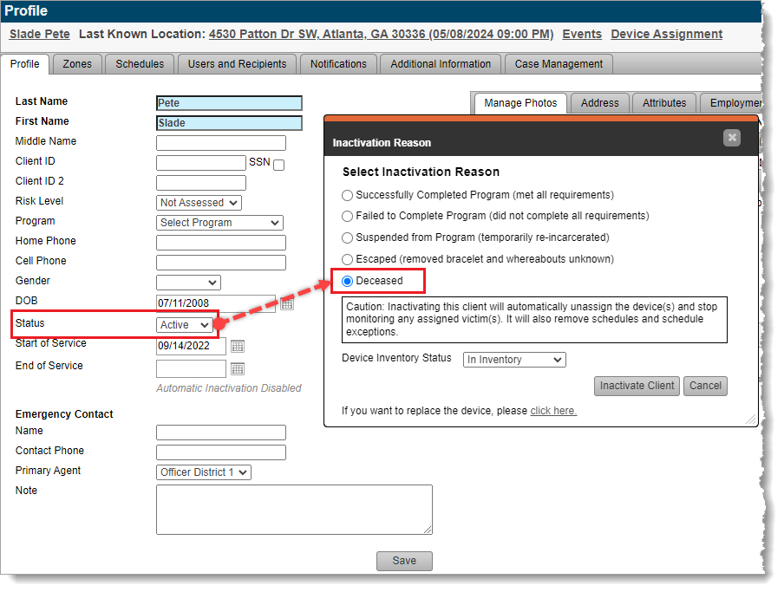Select Successfully Completed Program reason
Image resolution: width=784 pixels, height=592 pixels.
coord(348,196)
